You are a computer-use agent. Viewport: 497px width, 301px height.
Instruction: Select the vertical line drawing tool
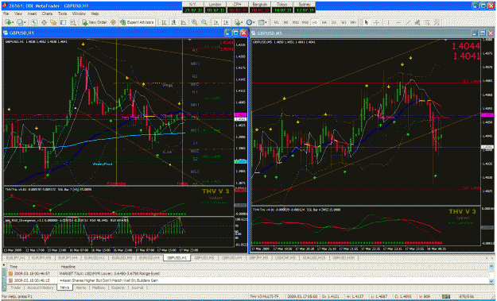[x=388, y=22]
